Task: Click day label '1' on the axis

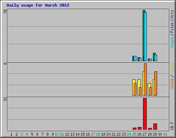Action: [x=11, y=134]
